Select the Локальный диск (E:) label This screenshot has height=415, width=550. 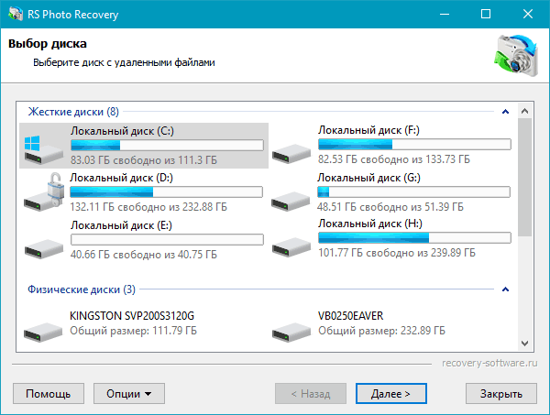[x=121, y=225]
